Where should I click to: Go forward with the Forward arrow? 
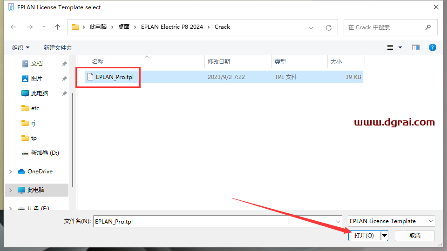pyautogui.click(x=30, y=27)
